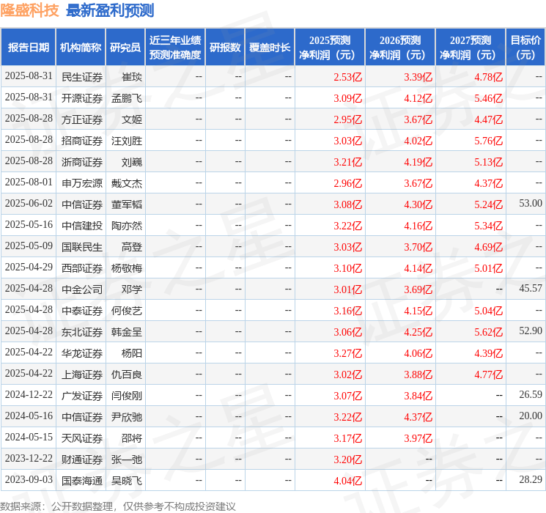Click the 方正证券 institution cell
Image resolution: width=546 pixels, height=513 pixels.
click(82, 119)
